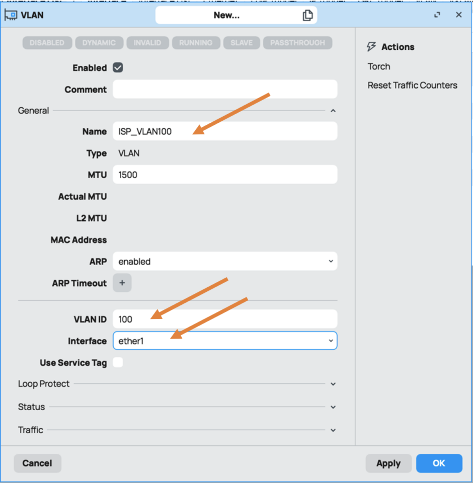The image size is (473, 483).
Task: Click the expand window arrows icon
Action: (437, 15)
